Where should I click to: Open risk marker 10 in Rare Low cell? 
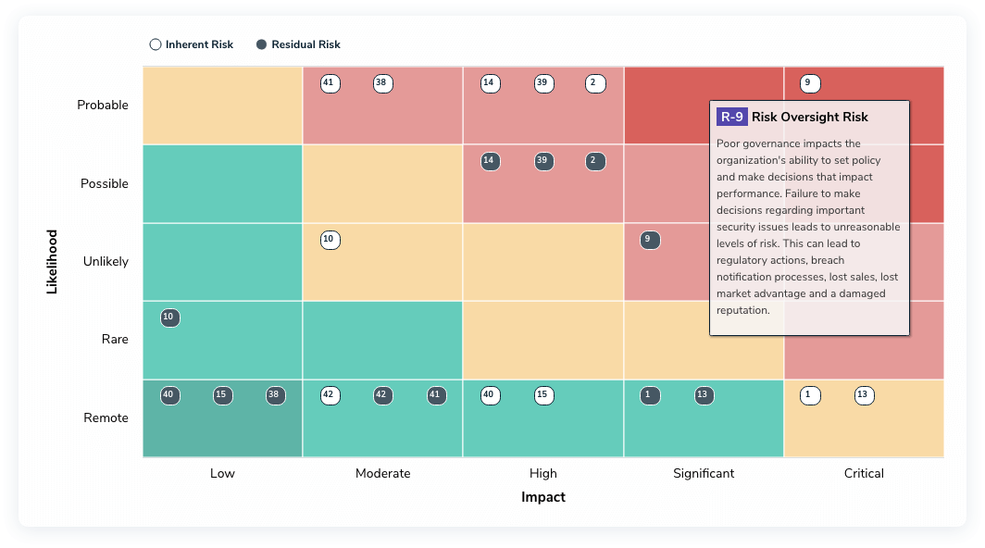[x=169, y=318]
